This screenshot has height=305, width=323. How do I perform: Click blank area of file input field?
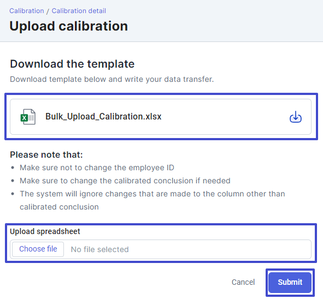pos(219,249)
